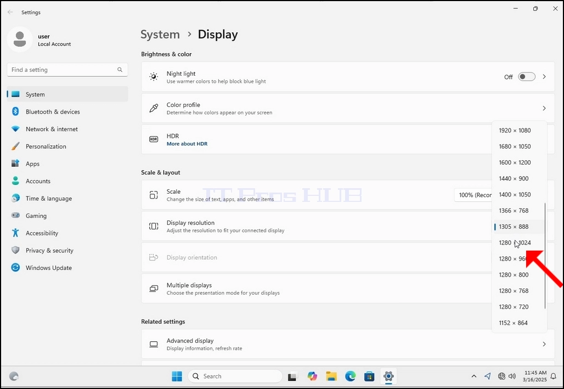564x389 pixels.
Task: Choose 1680 × 1050 resolution
Action: pyautogui.click(x=518, y=146)
